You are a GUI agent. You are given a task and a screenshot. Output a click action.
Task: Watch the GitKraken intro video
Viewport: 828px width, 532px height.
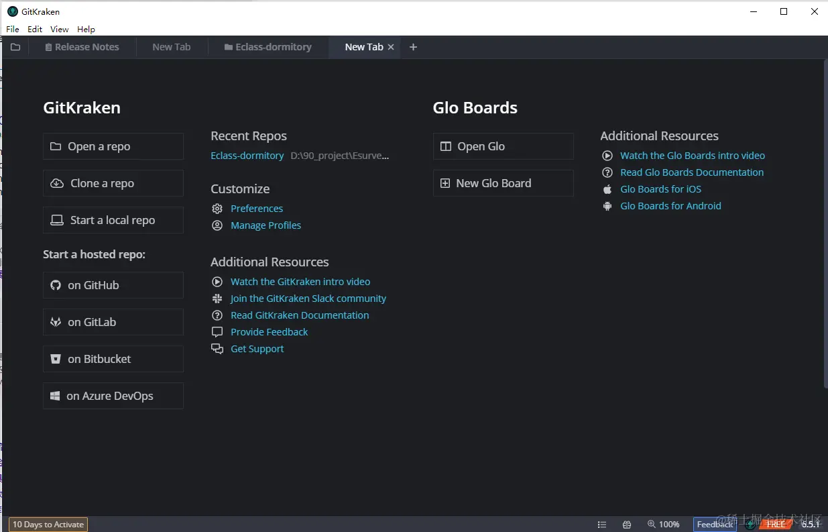point(300,282)
